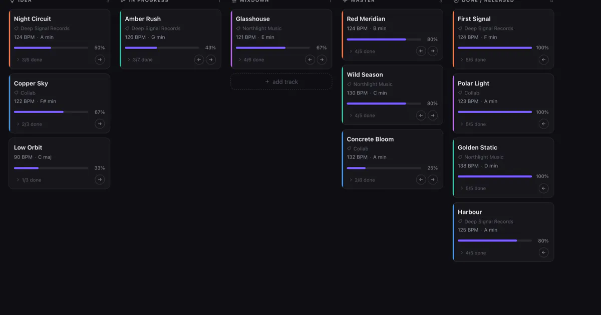This screenshot has height=315, width=601.
Task: Expand Amber Rush's 3/7 done checklist
Action: (140, 59)
